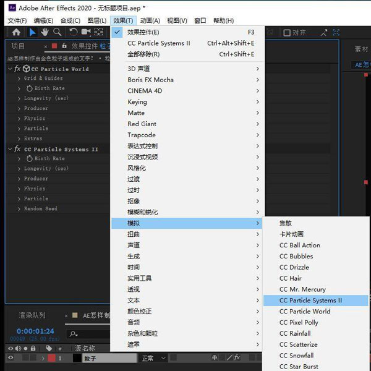Screen dimensions: 371x371
Task: Click tan swatch on timeline comp tab
Action: (75, 315)
